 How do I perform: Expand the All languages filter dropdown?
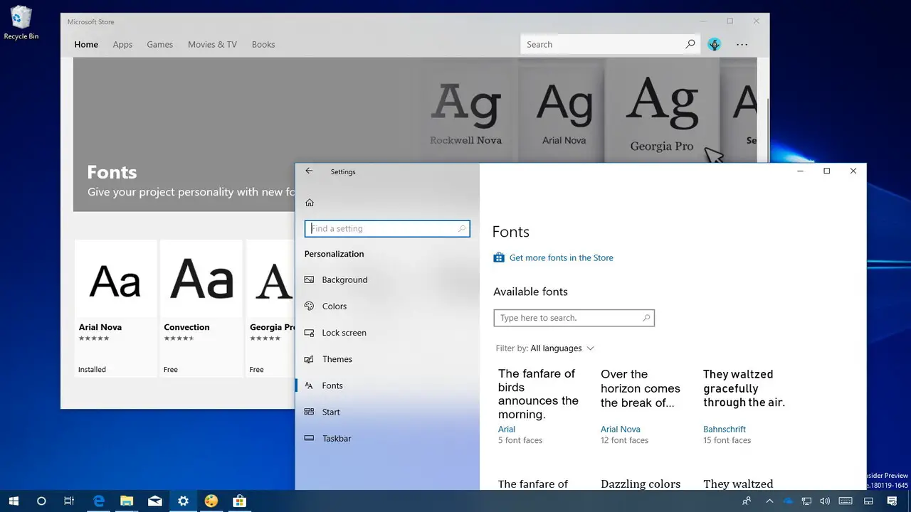(562, 348)
